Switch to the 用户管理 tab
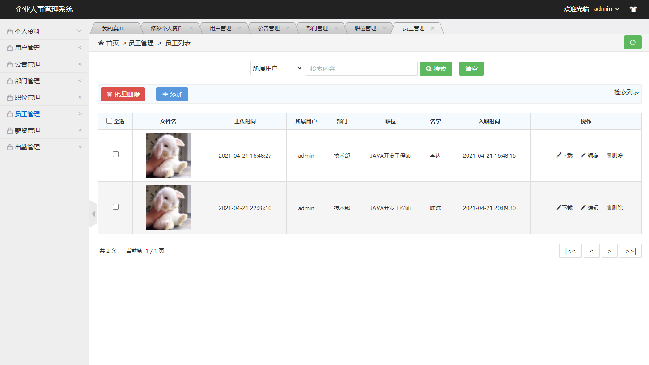Viewport: 649px width, 365px height. point(221,28)
